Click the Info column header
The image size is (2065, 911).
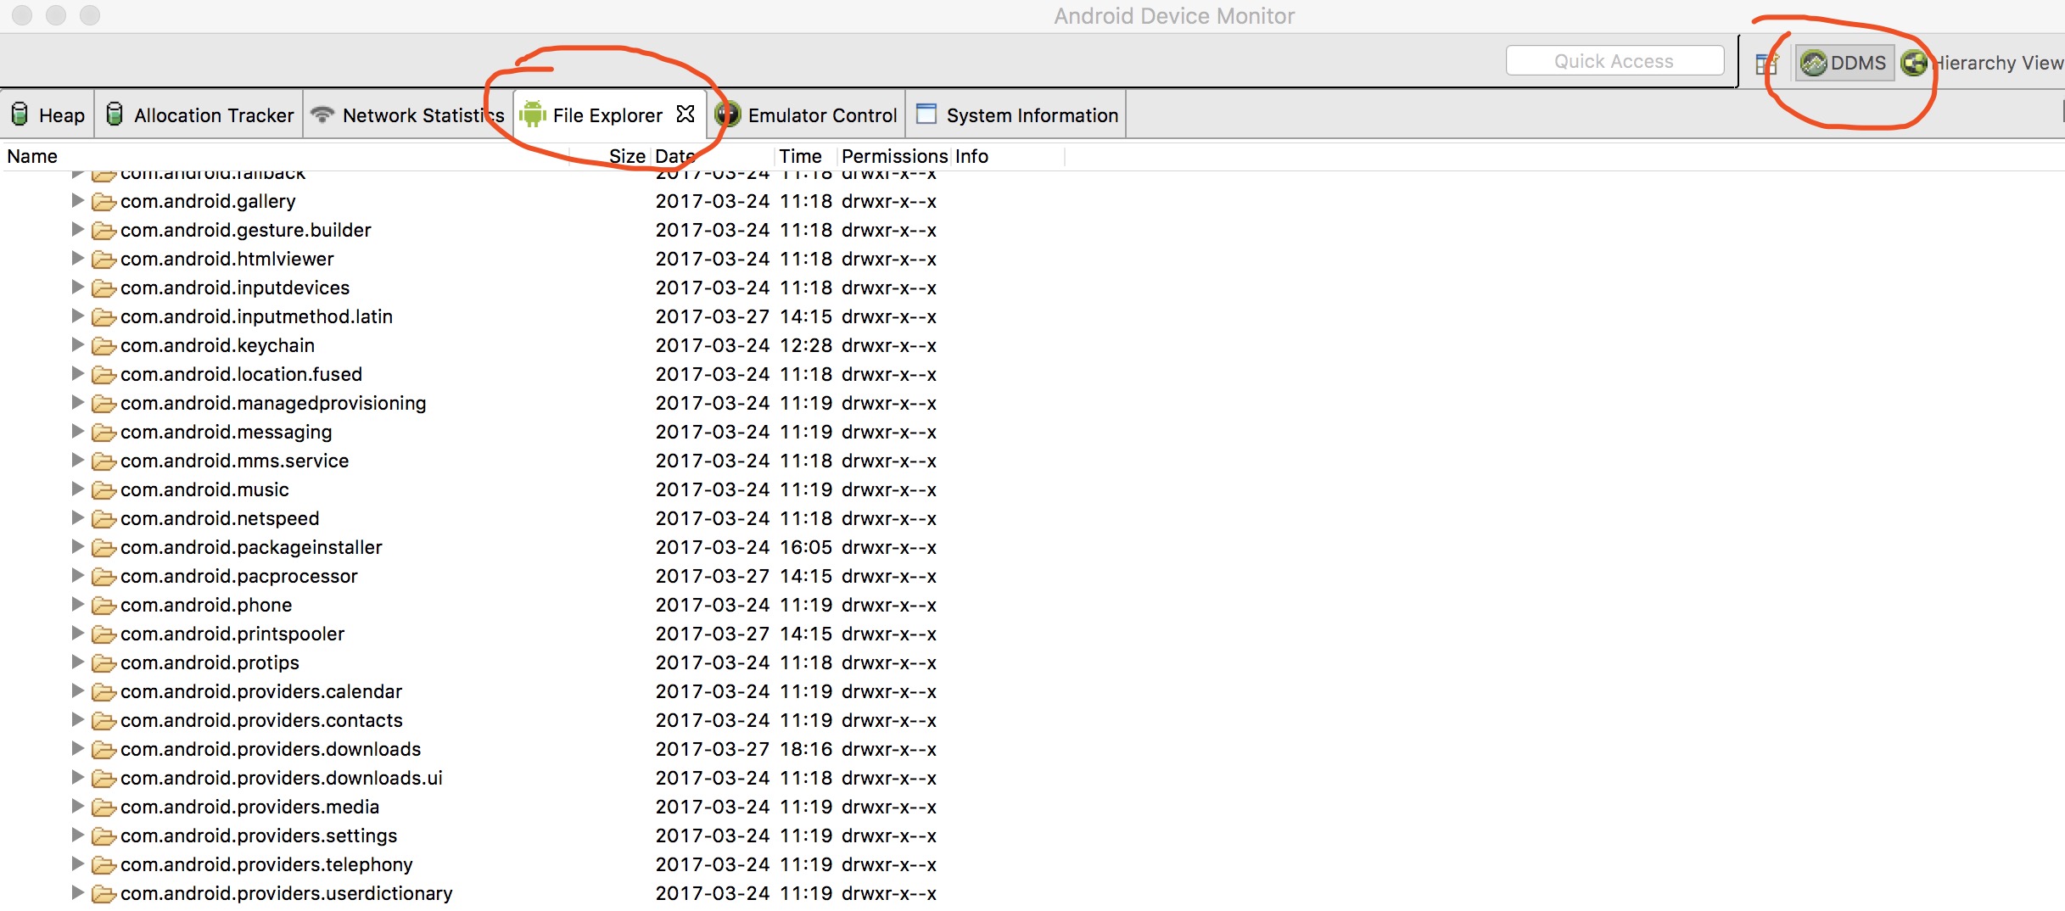971,156
